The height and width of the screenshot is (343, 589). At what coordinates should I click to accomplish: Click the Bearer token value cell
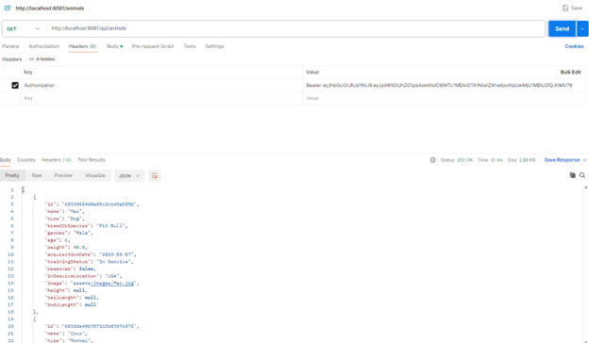click(444, 86)
